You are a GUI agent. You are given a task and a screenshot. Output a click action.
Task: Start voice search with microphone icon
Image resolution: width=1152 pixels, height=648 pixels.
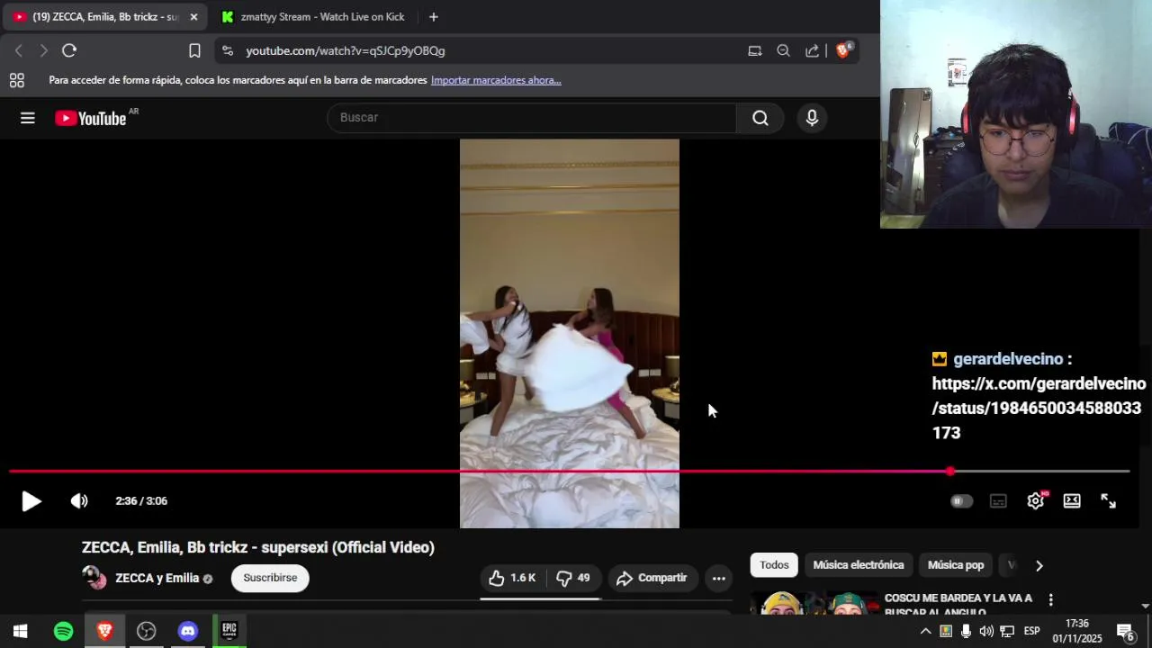pyautogui.click(x=812, y=118)
